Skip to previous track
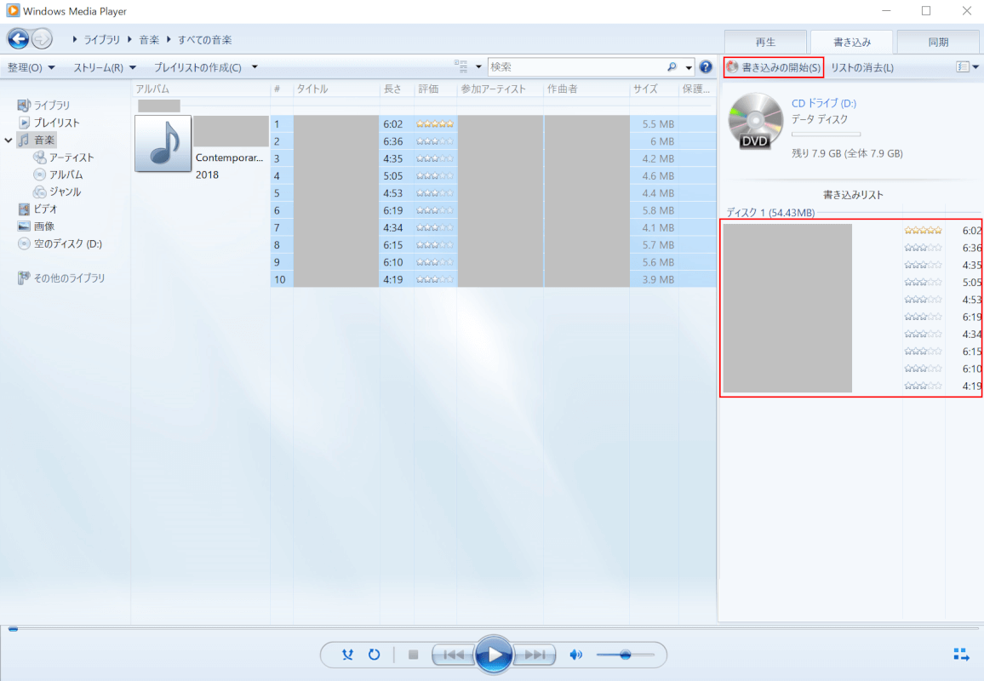Viewport: 984px width, 681px height. (454, 655)
